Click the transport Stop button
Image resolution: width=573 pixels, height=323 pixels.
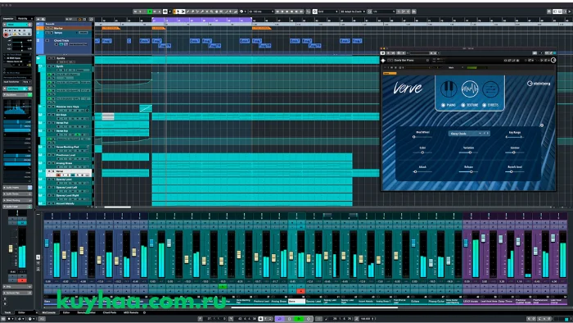[289, 319]
